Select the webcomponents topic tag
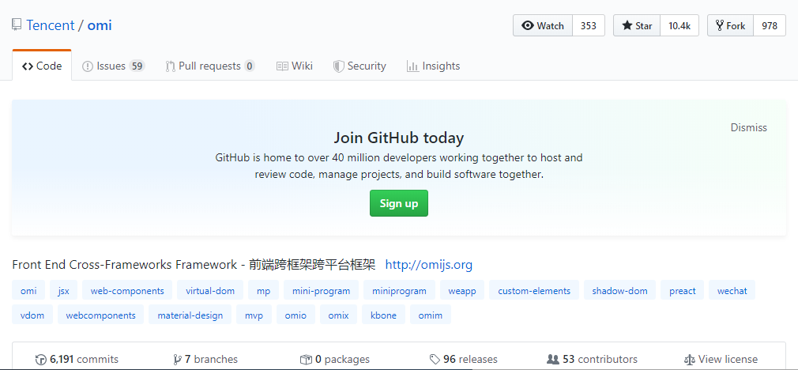The height and width of the screenshot is (370, 798). (x=101, y=315)
